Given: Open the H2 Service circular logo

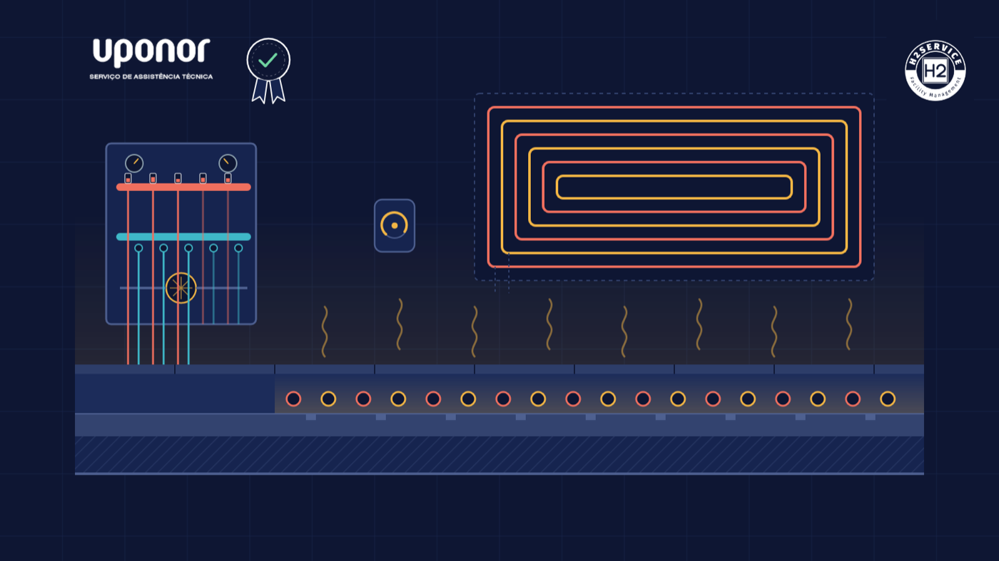Looking at the screenshot, I should click(935, 70).
